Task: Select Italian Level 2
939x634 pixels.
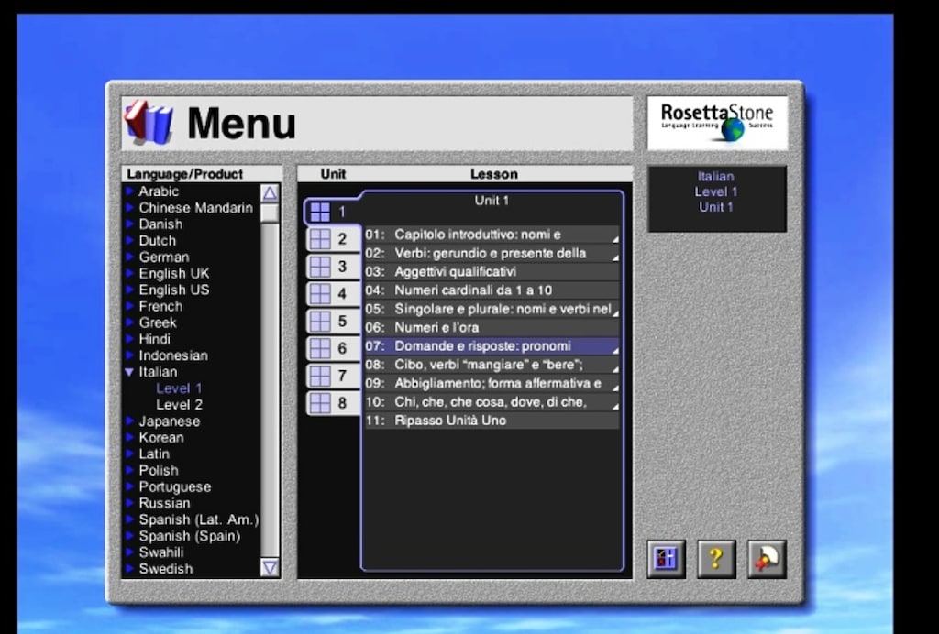Action: click(x=179, y=405)
